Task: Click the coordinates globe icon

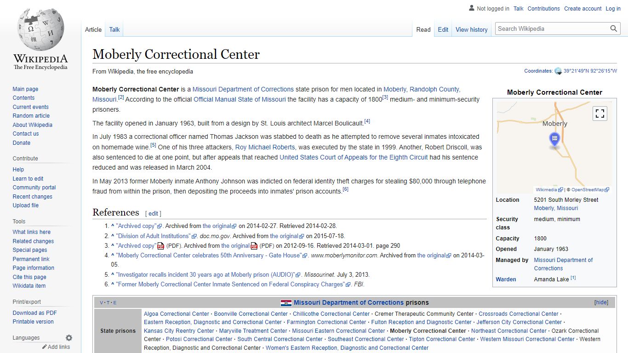Action: (558, 71)
